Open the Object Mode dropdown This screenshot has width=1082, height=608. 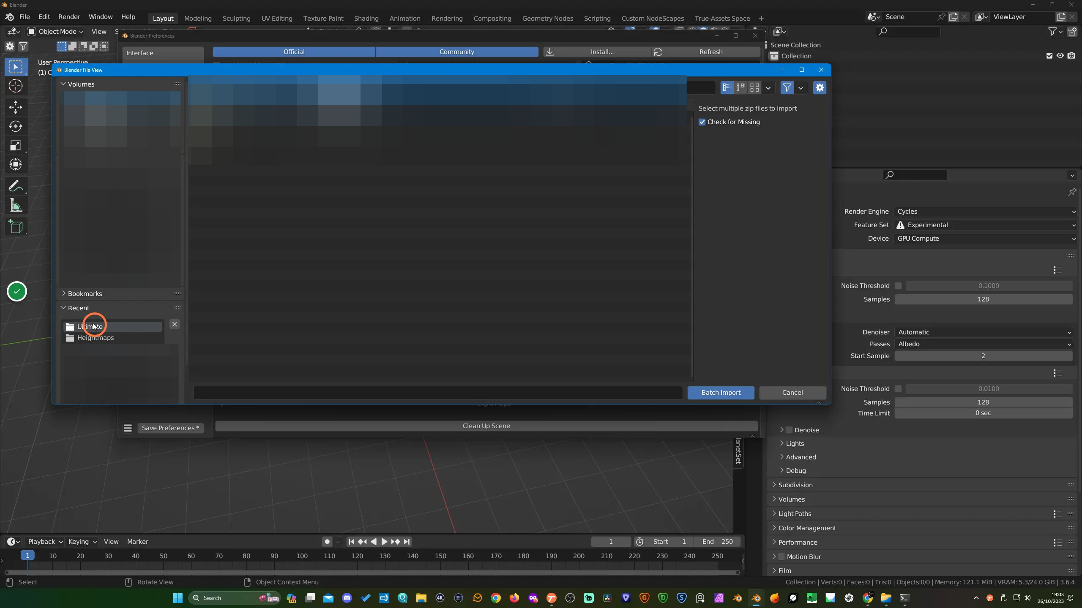pyautogui.click(x=56, y=32)
